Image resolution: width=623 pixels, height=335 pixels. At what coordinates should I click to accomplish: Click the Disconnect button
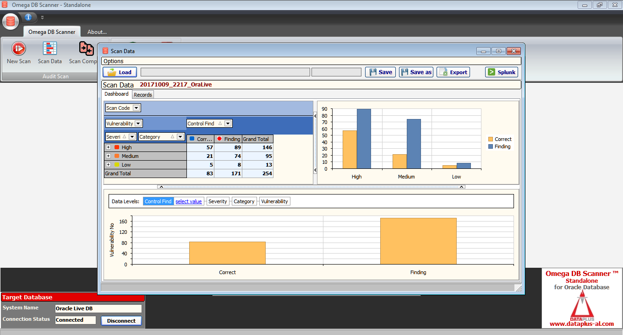pyautogui.click(x=121, y=321)
